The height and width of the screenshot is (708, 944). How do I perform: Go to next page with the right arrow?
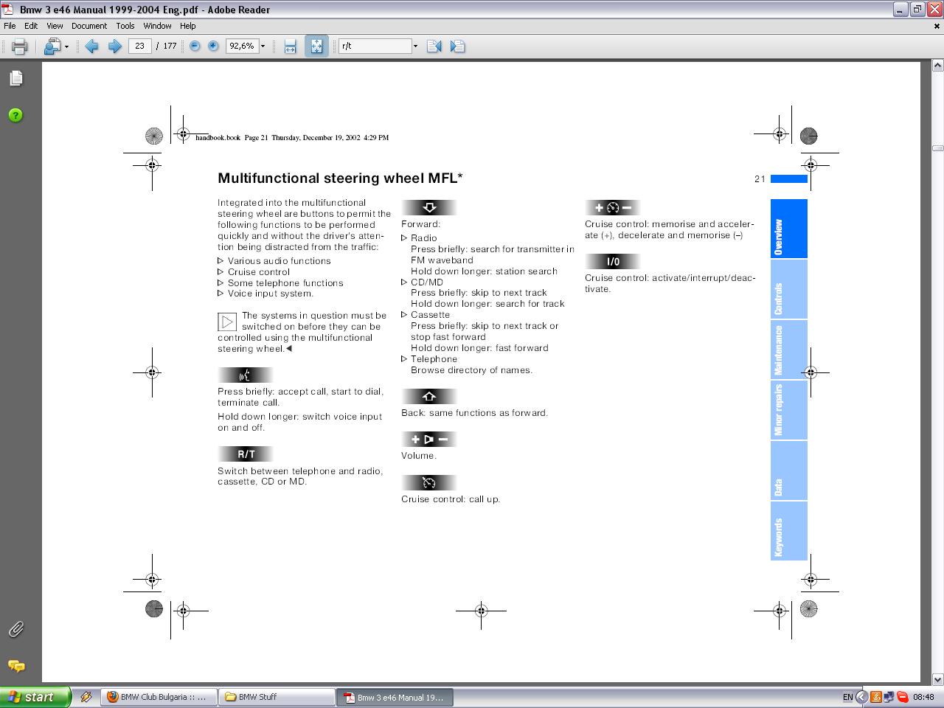point(114,46)
